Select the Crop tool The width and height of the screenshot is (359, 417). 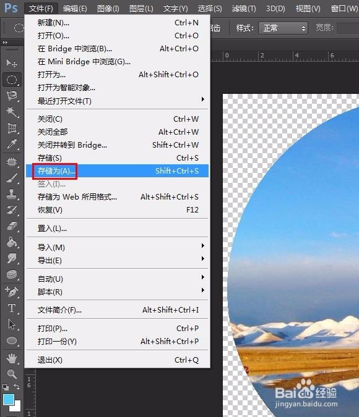pos(12,128)
